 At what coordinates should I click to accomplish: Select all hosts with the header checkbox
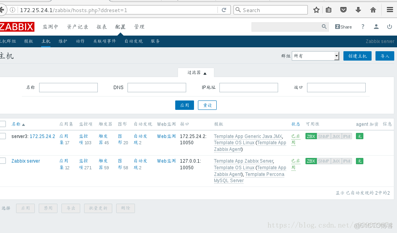[x=4, y=124]
